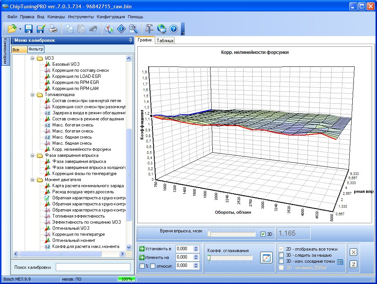Open the Инструменты menu
This screenshot has width=377, height=284.
coord(80,17)
